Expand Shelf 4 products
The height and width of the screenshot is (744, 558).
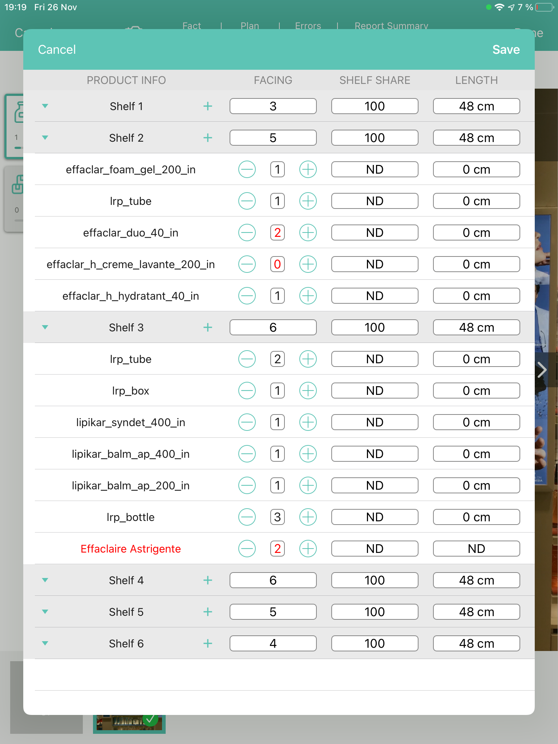click(x=45, y=581)
